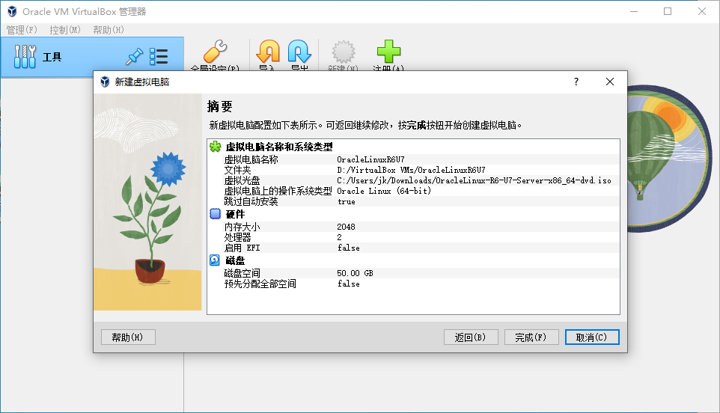Select the 虚拟电脑名称和系统类型 header row
The image size is (720, 413).
click(x=413, y=147)
